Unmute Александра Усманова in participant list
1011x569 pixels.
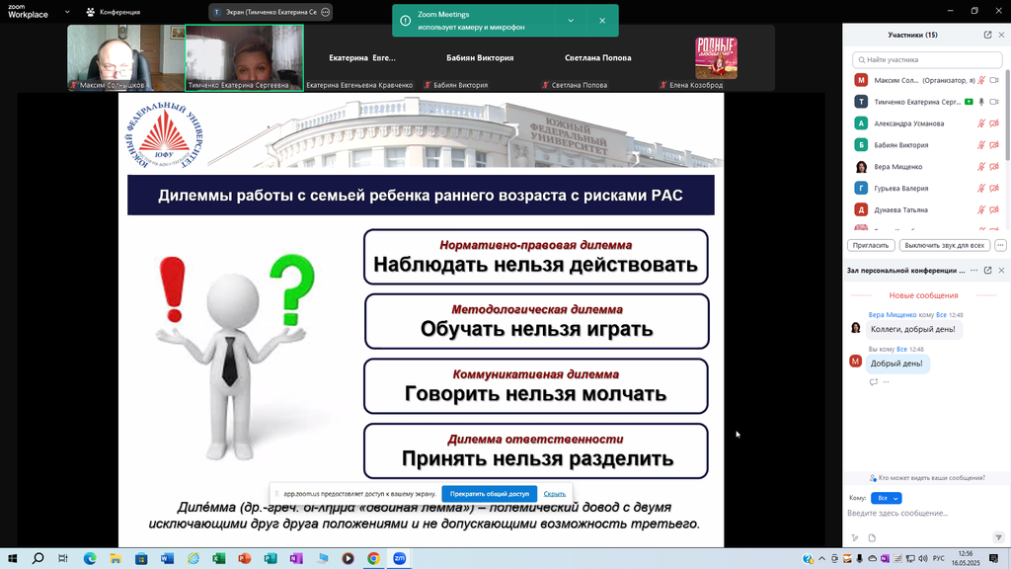[x=981, y=123]
